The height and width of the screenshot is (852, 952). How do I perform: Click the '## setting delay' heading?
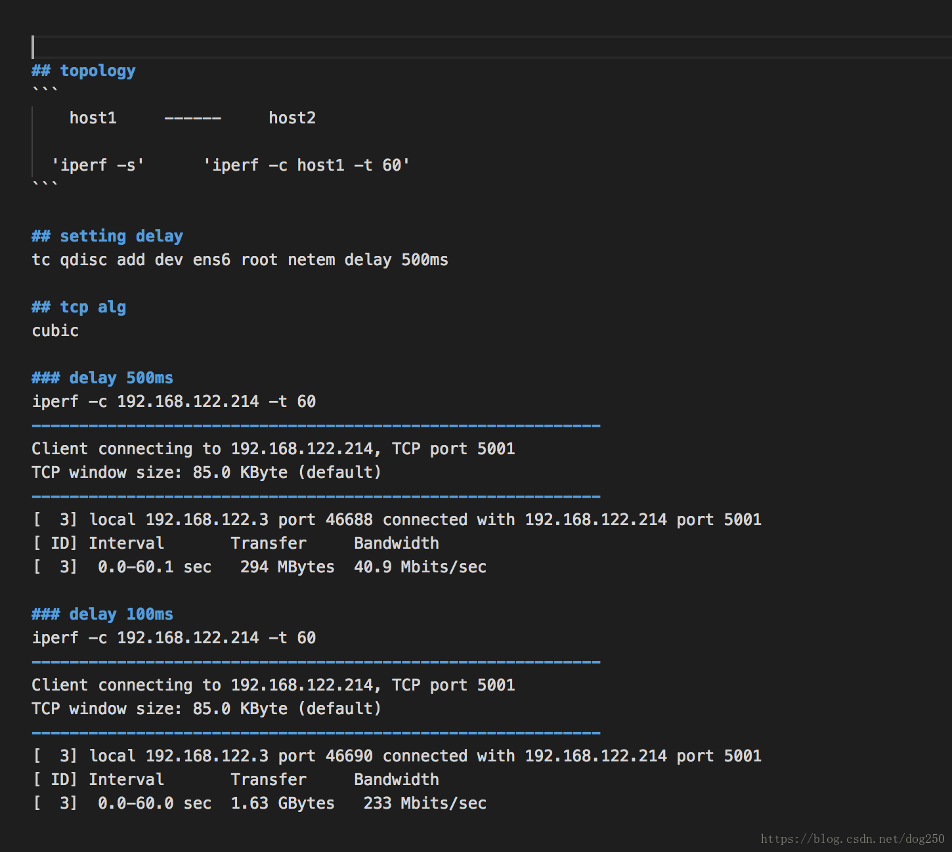coord(108,236)
